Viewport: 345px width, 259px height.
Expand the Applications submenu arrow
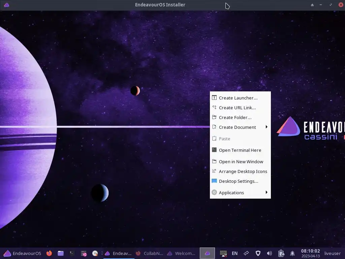click(x=266, y=192)
